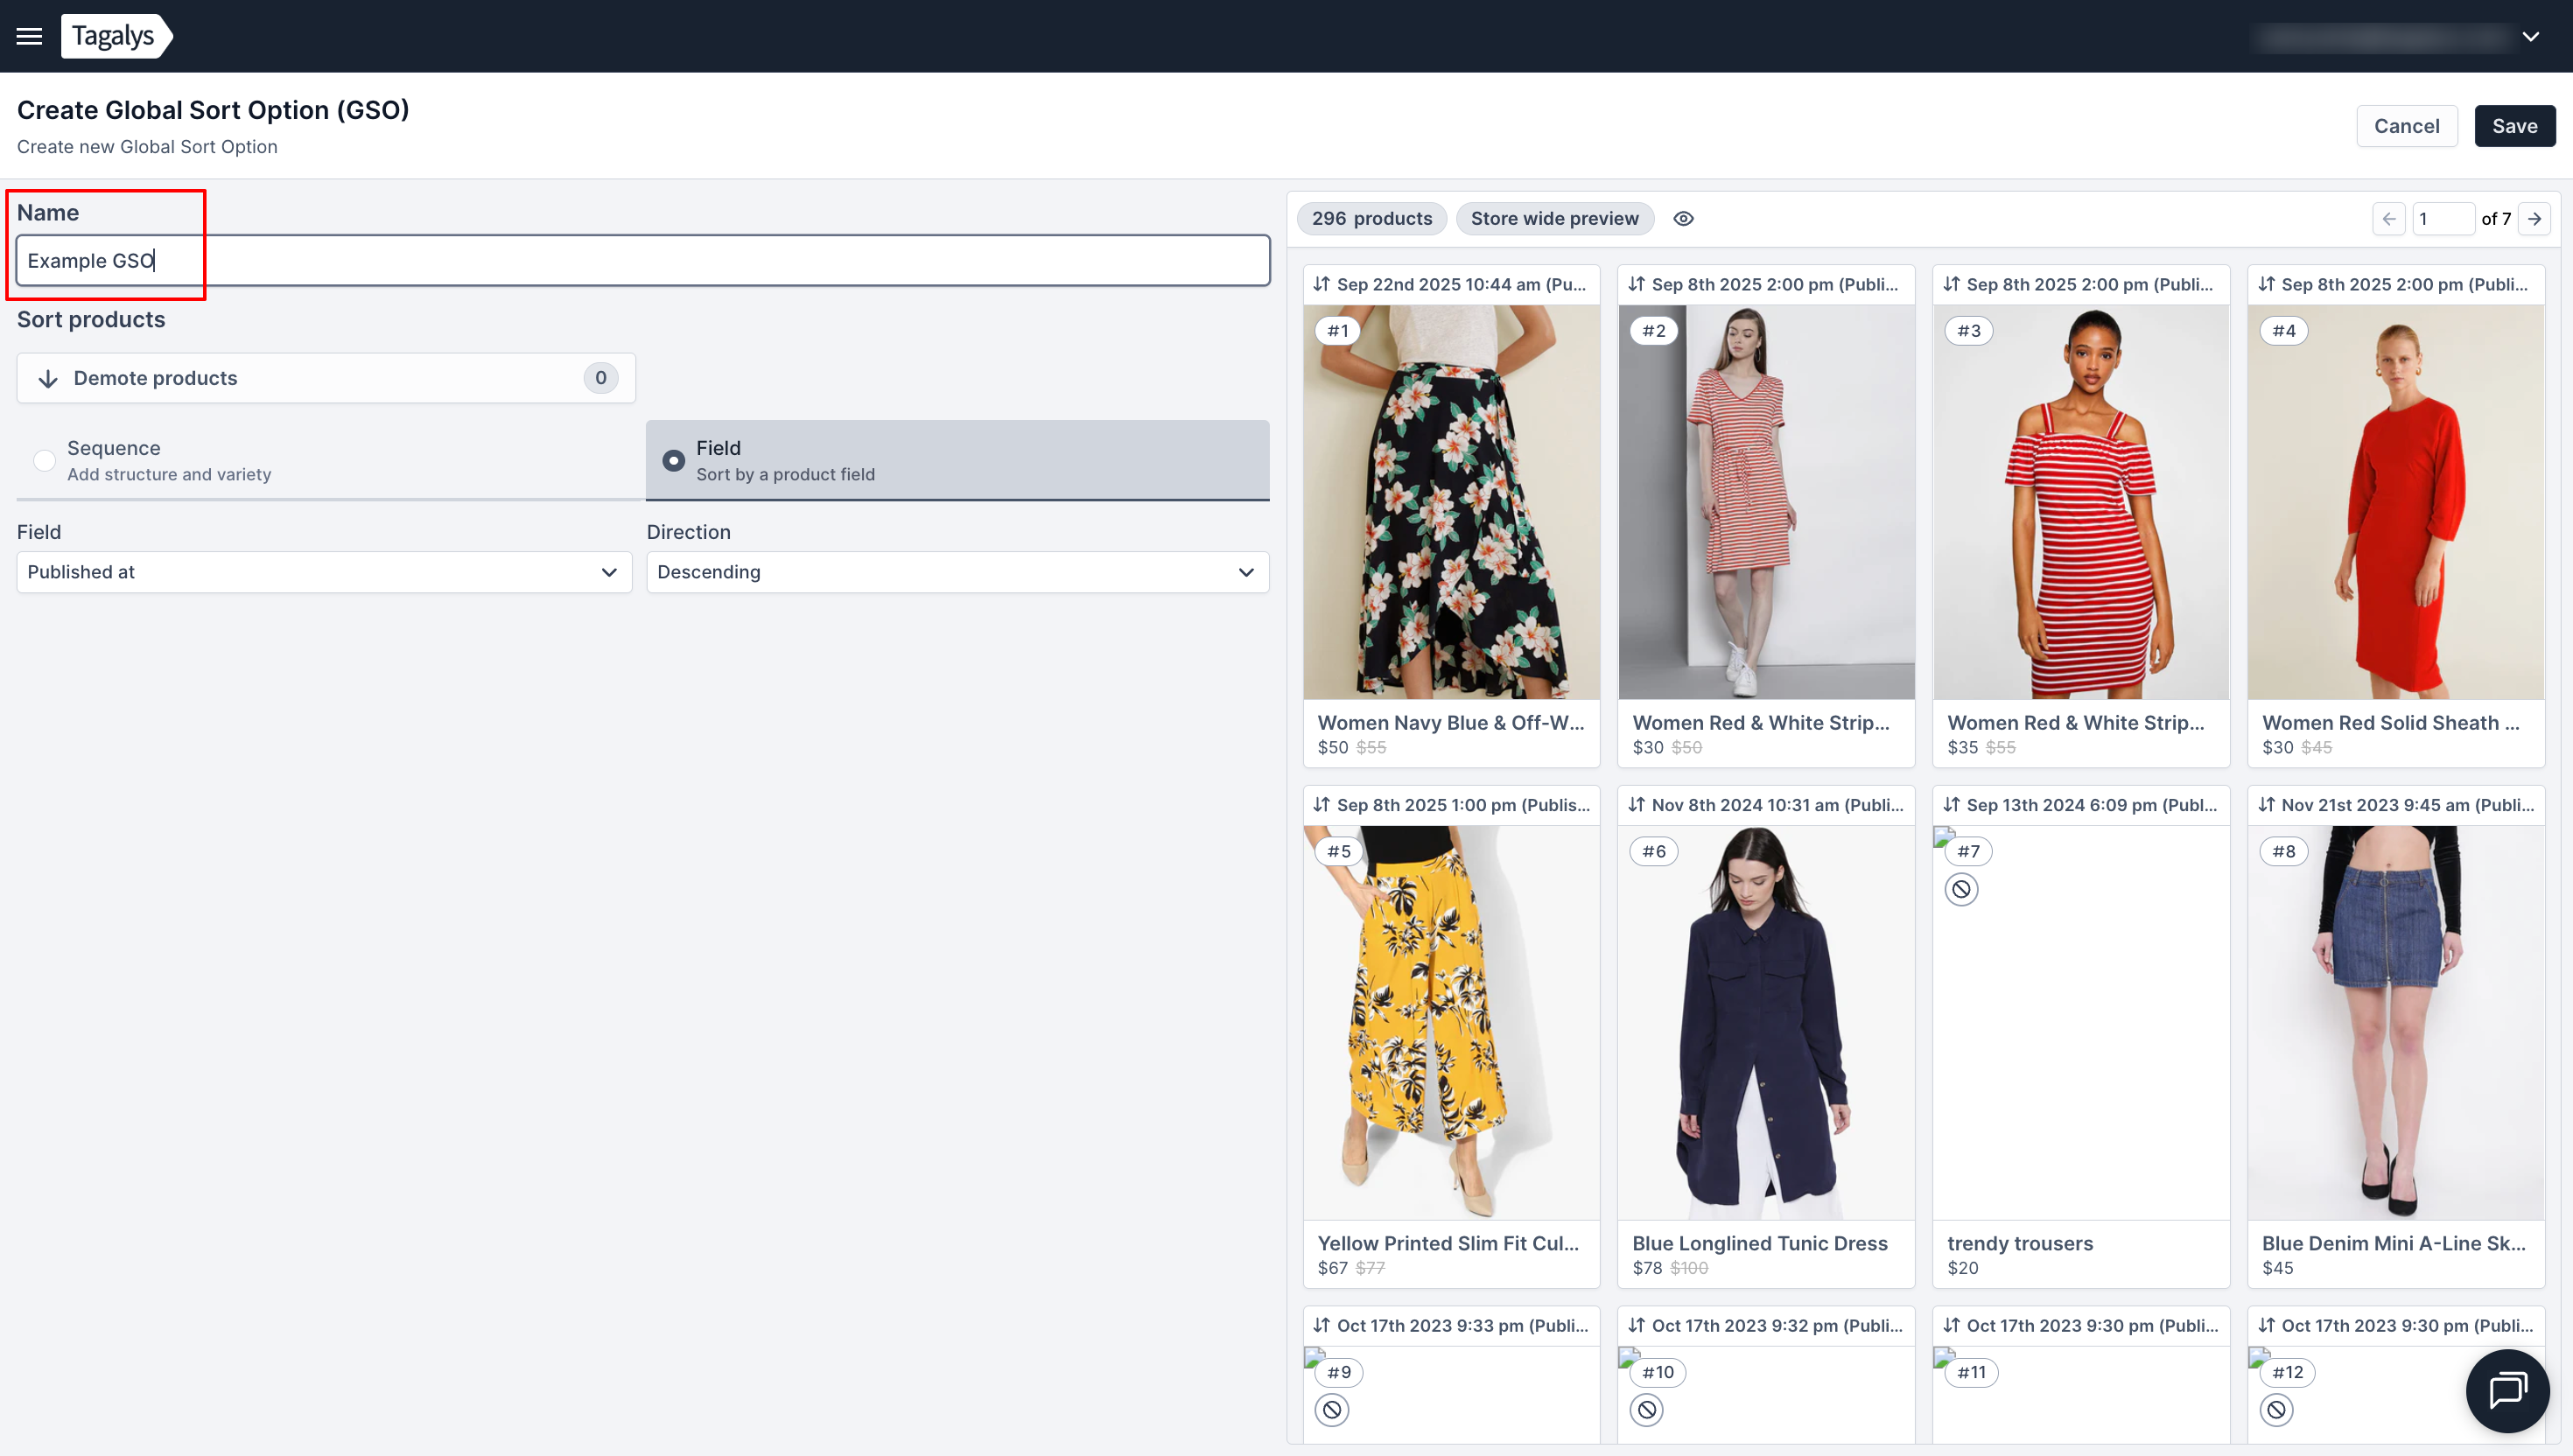Toggle the preview eye icon

point(1683,218)
